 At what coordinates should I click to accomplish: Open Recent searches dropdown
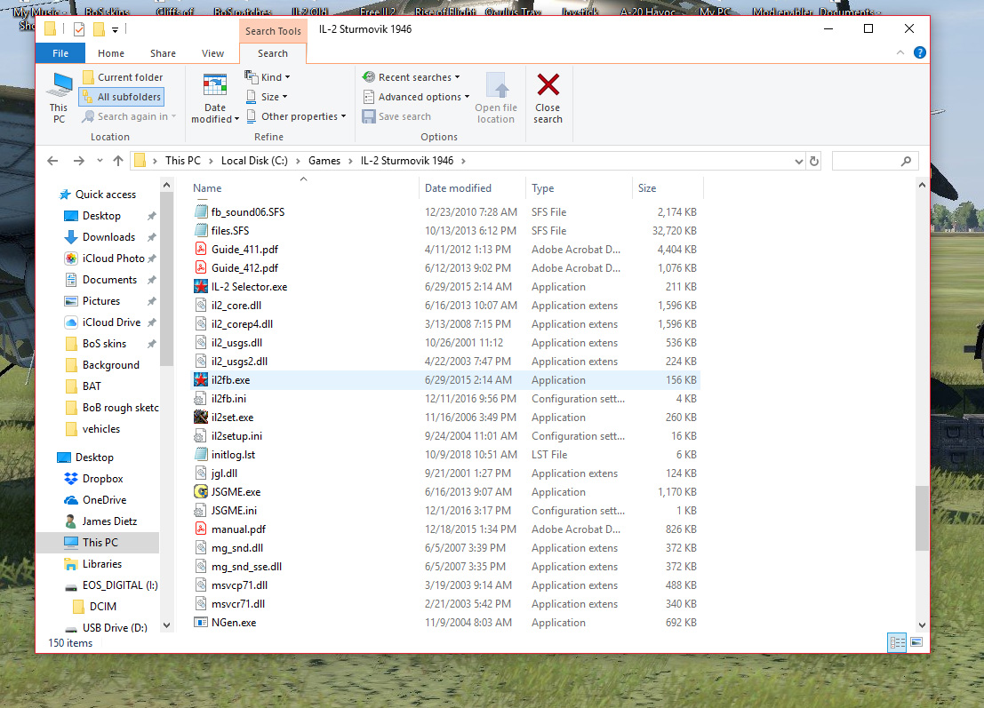[412, 77]
